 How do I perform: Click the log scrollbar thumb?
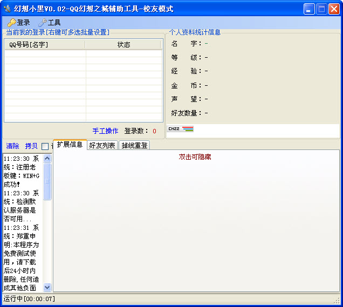(47, 181)
